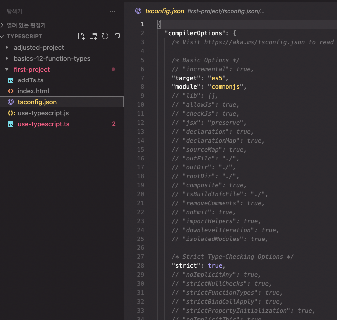Click the "downlevelIteration" commented line
This screenshot has width=337, height=320.
click(x=225, y=230)
